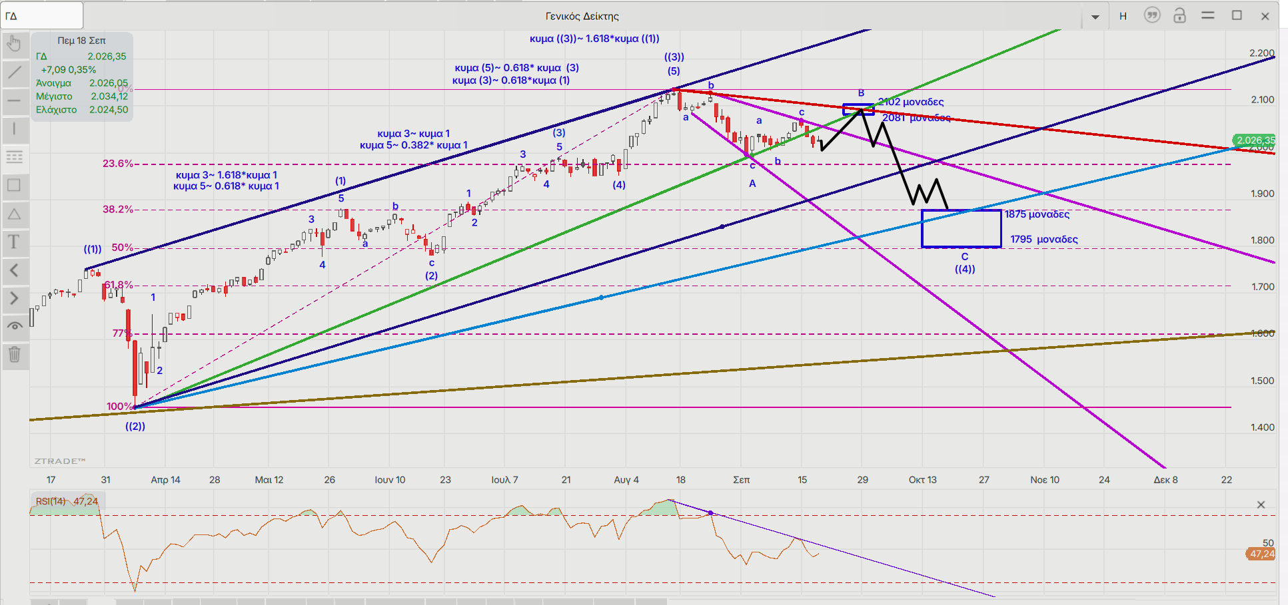Viewport: 1288px width, 605px height.
Task: Open the symbol dropdown arrow in the title bar
Action: (x=1095, y=17)
